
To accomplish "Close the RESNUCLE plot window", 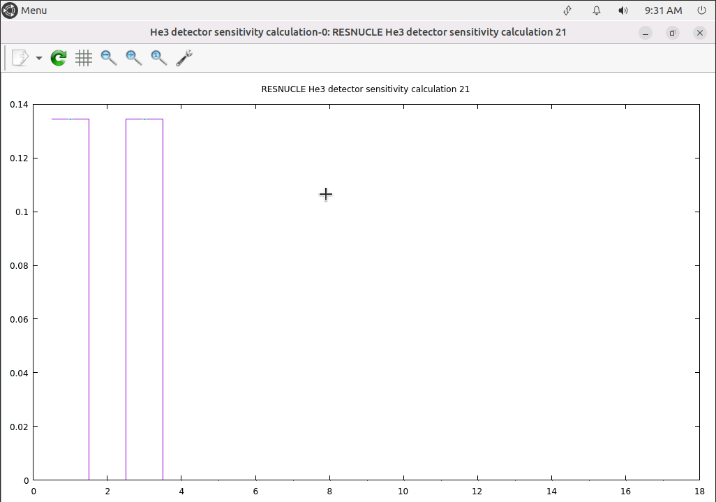I will [699, 33].
